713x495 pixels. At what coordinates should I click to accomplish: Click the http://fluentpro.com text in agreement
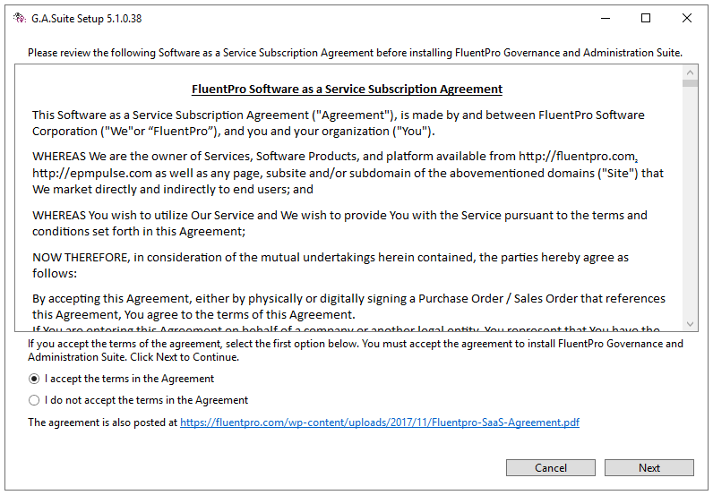click(x=577, y=157)
